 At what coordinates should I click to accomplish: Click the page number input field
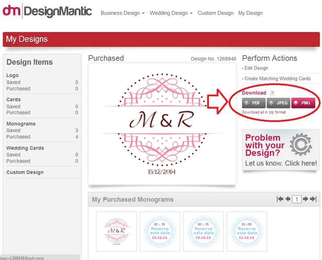click(297, 199)
